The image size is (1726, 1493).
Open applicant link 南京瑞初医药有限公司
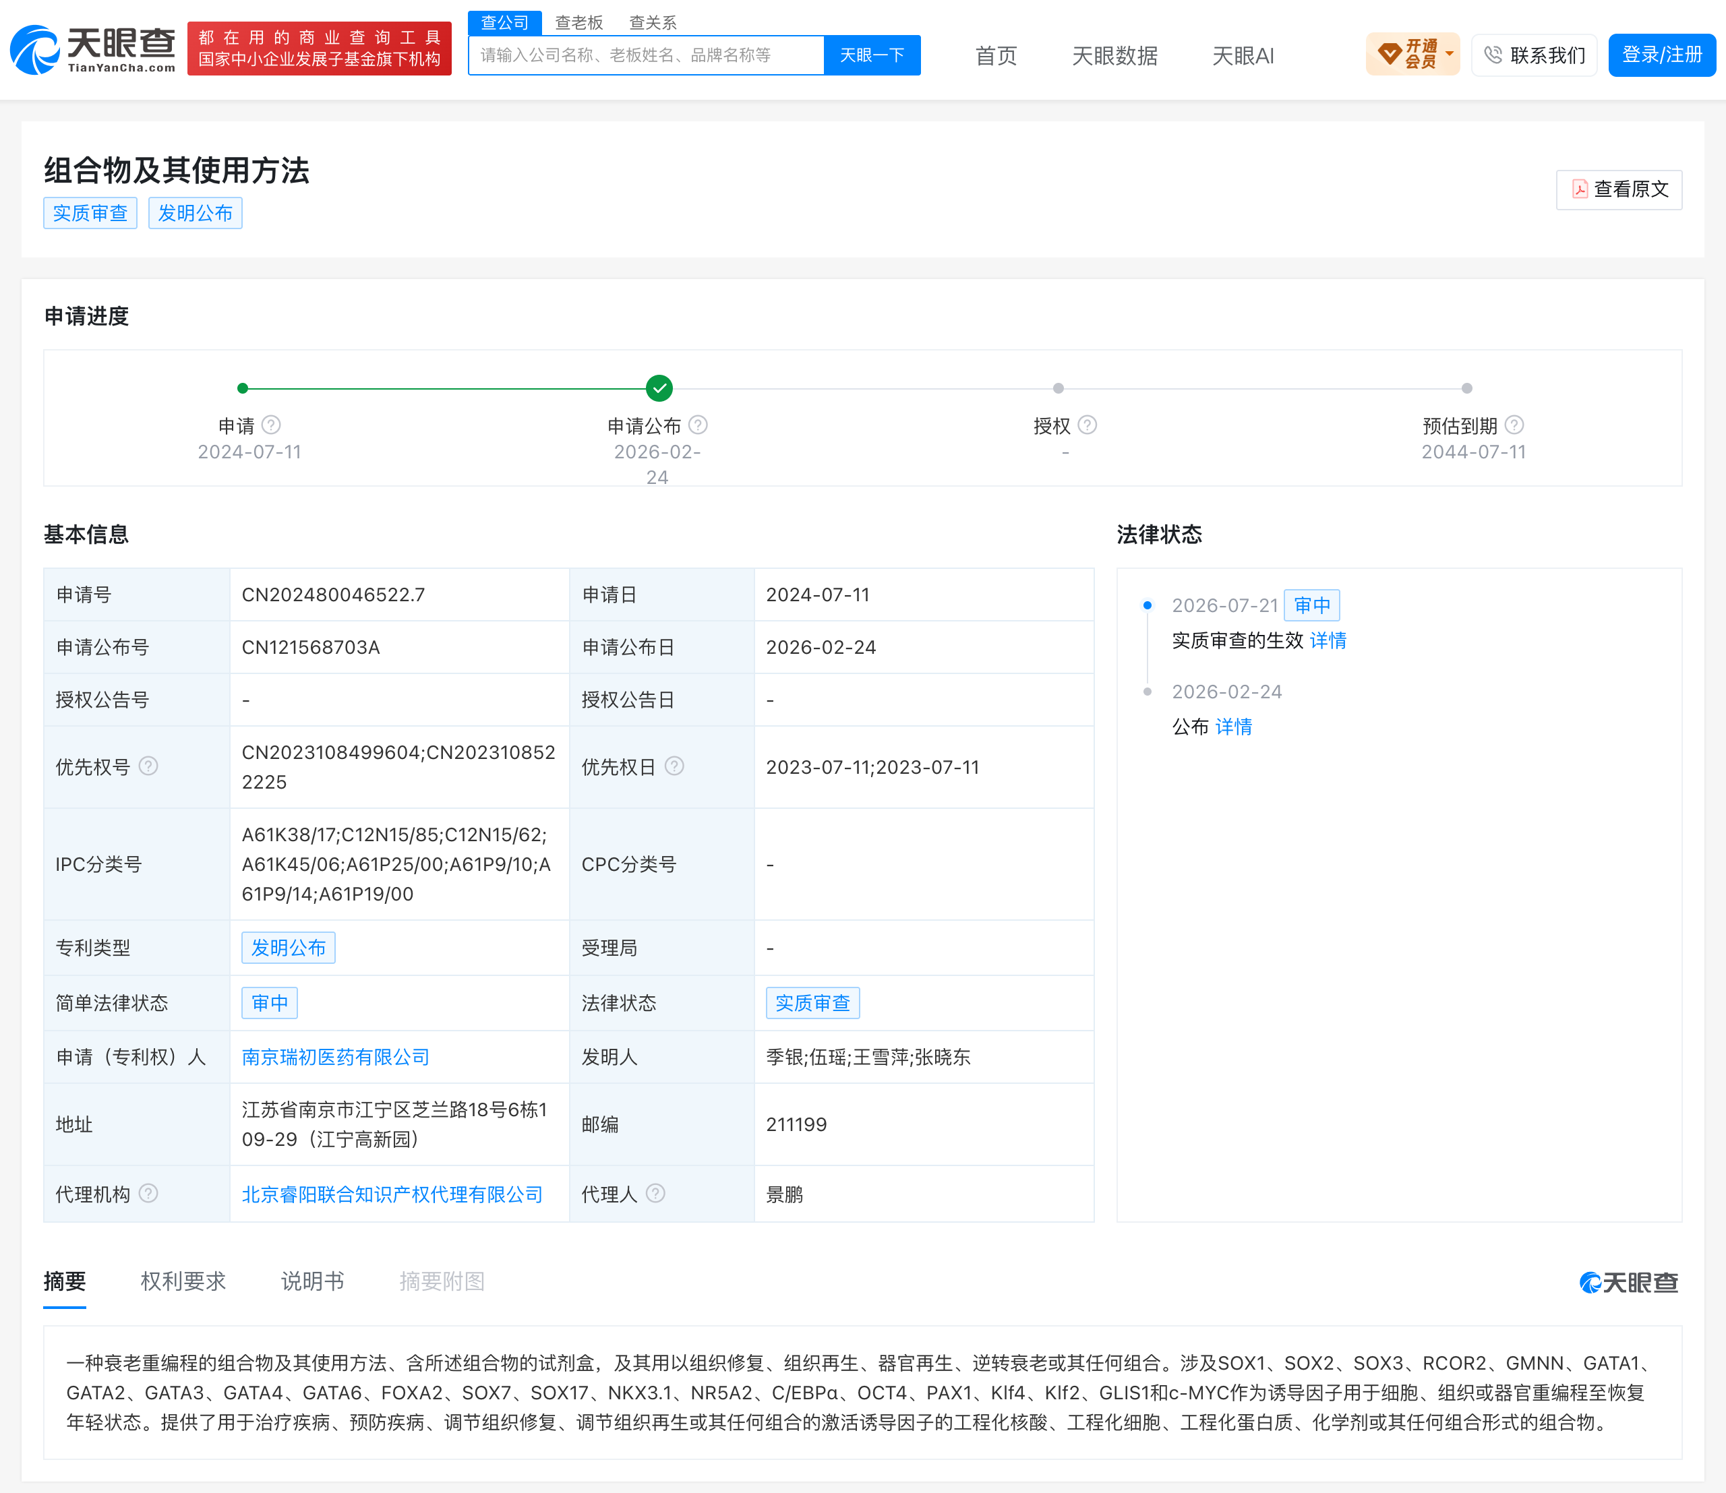pyautogui.click(x=336, y=1058)
